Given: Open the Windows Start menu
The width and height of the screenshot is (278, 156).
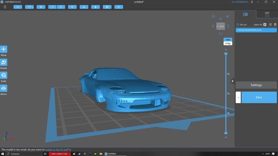Looking at the screenshot, I should 2,154.
